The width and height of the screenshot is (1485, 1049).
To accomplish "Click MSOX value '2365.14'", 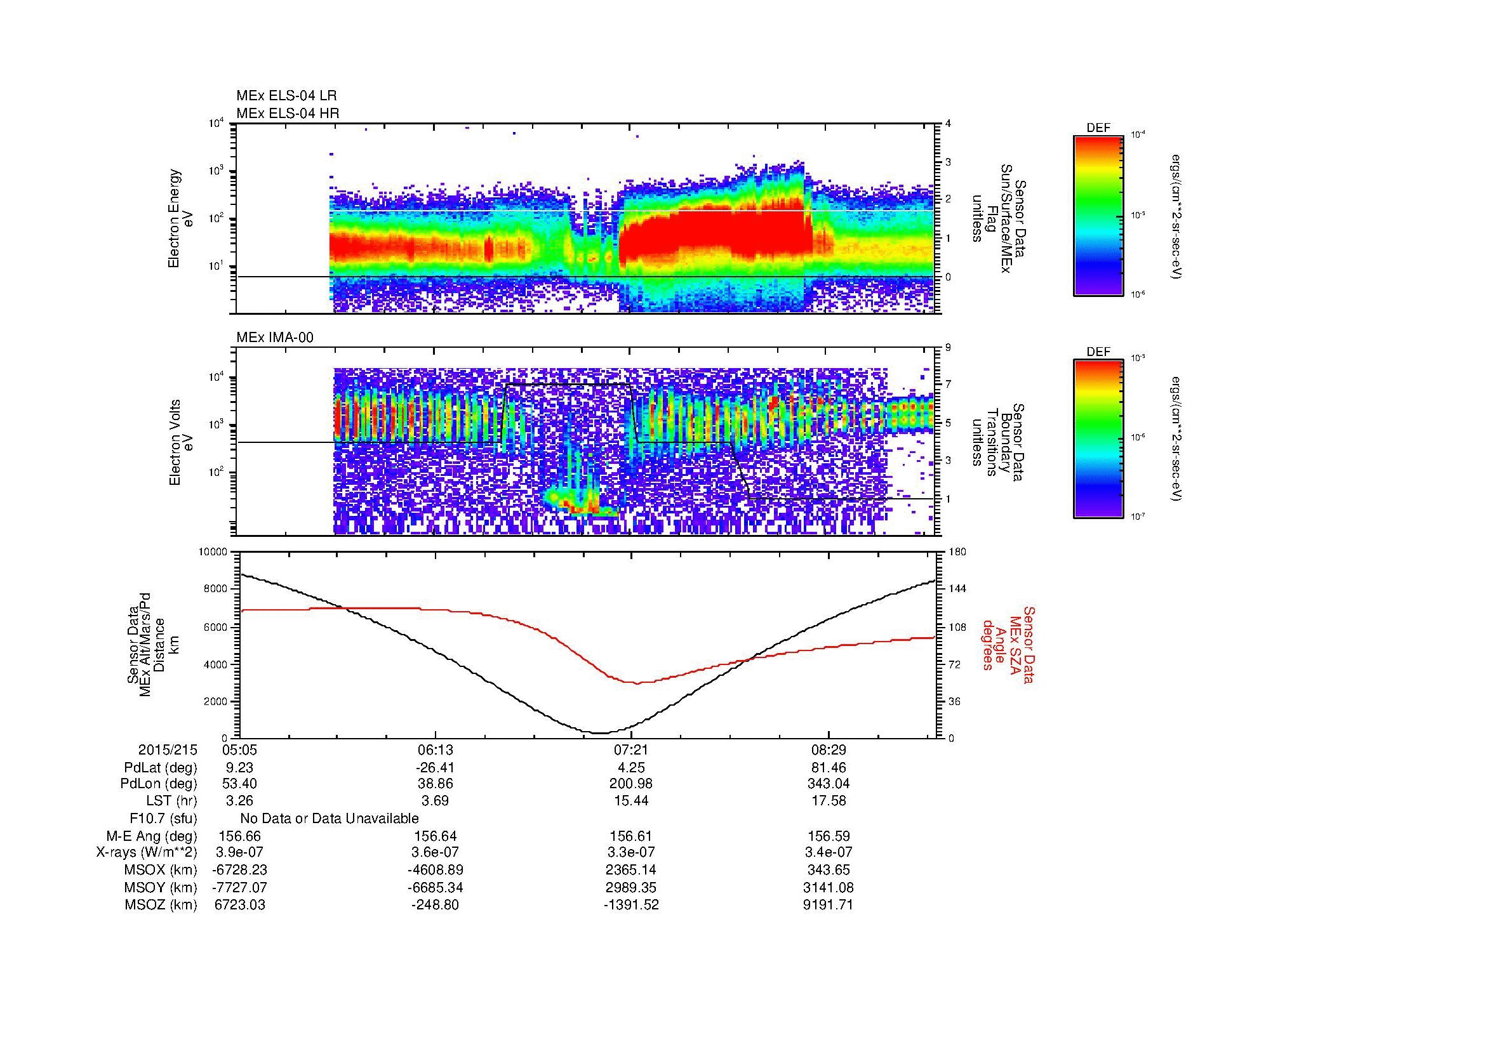I will pyautogui.click(x=631, y=870).
